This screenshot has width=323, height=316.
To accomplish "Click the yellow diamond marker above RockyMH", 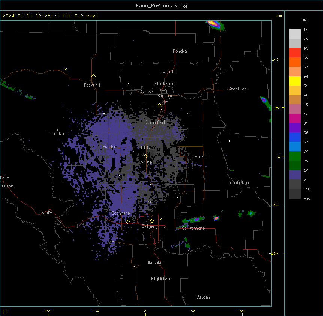I will 94,77.
